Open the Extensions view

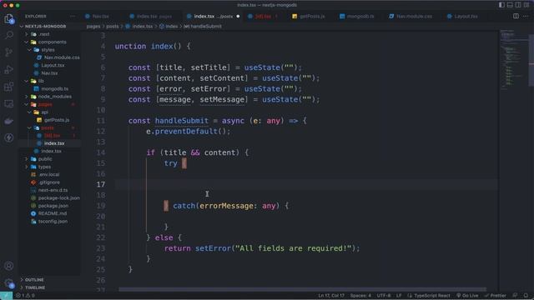(9, 87)
